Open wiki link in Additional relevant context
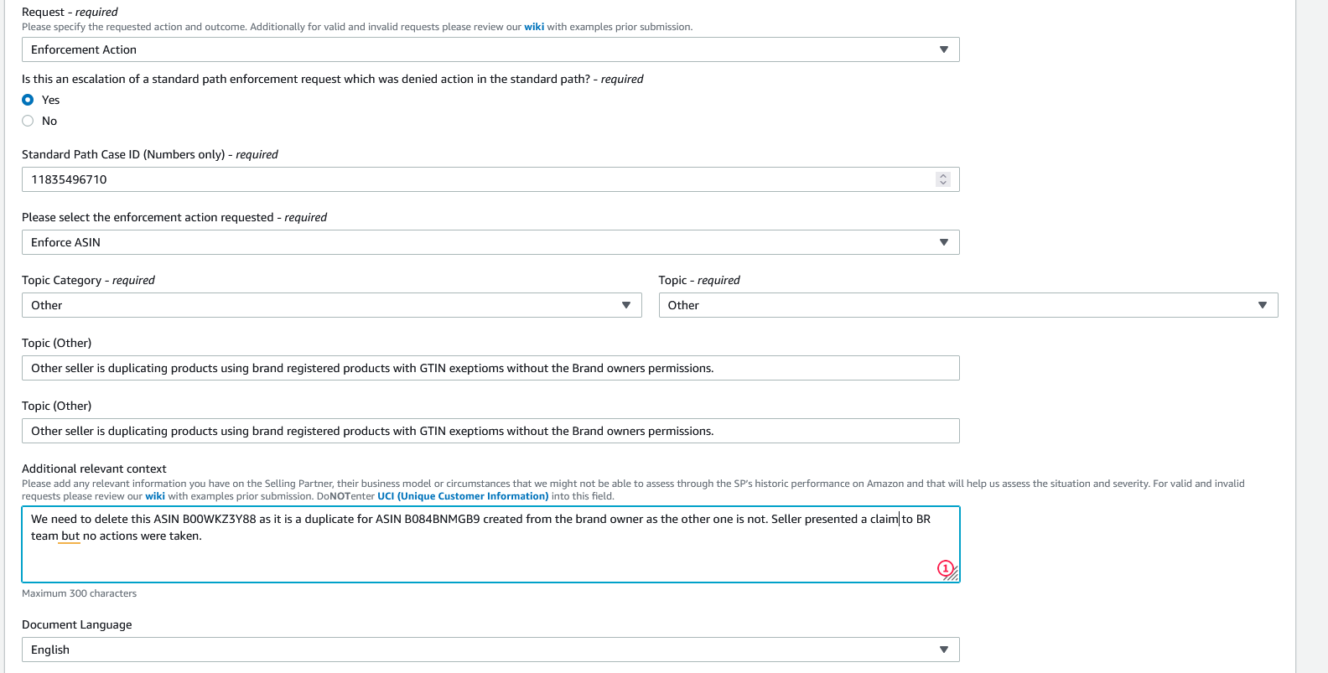The width and height of the screenshot is (1328, 673). pyautogui.click(x=155, y=496)
